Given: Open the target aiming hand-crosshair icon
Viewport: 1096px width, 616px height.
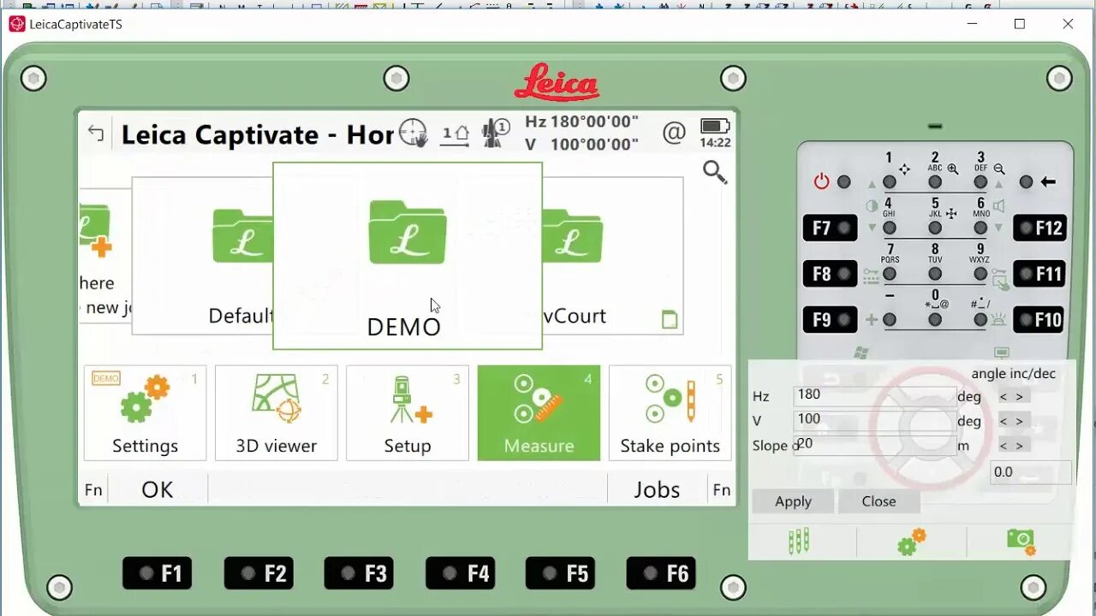Looking at the screenshot, I should (414, 133).
